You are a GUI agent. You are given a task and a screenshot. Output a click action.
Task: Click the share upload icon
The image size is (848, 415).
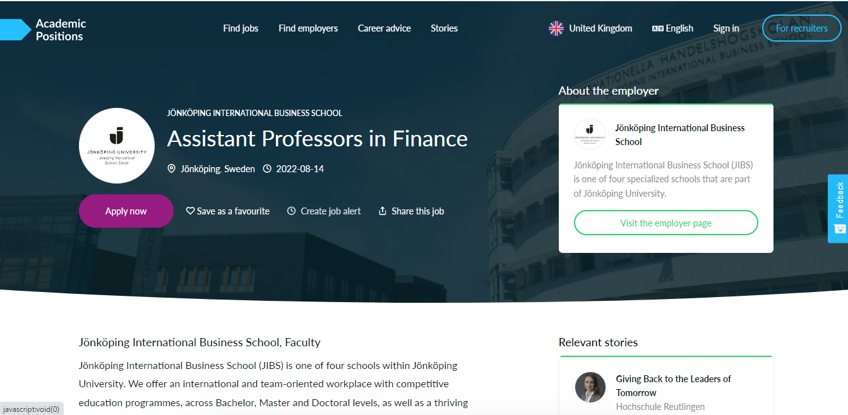coord(382,211)
